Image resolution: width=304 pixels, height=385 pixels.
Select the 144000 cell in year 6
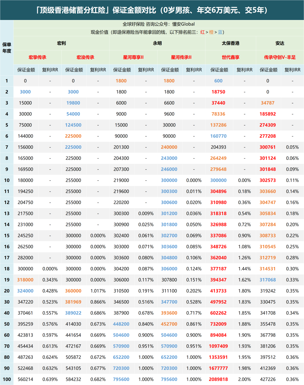click(x=25, y=136)
